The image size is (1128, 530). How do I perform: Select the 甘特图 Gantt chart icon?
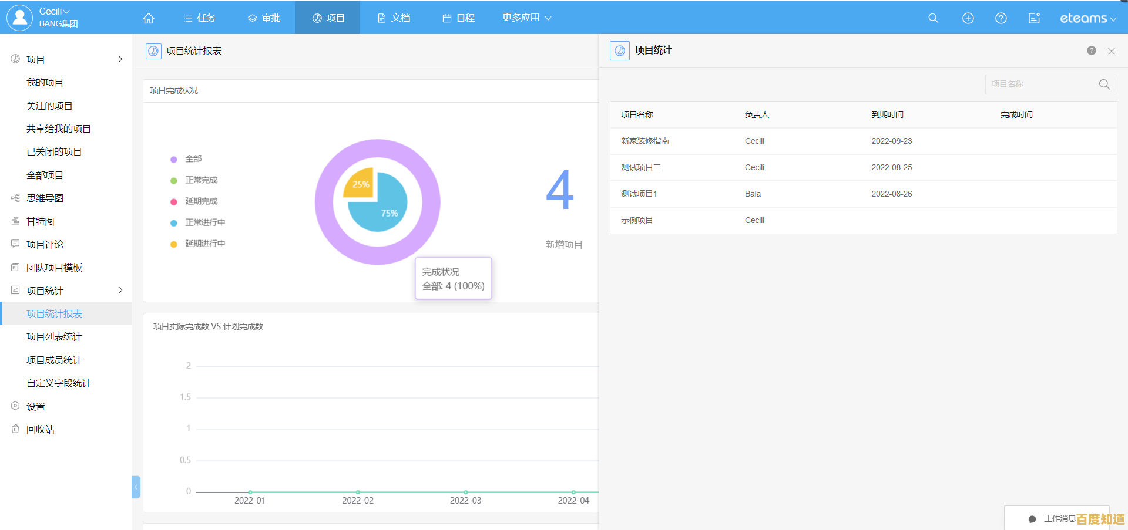15,221
